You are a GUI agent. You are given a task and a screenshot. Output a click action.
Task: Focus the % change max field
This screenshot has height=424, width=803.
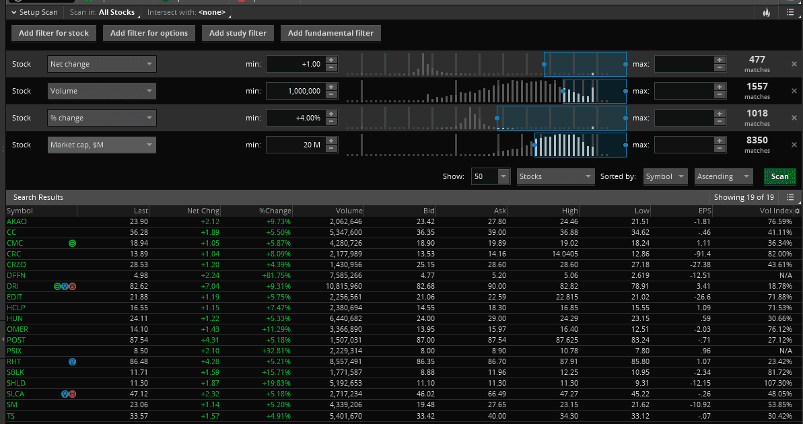click(684, 118)
